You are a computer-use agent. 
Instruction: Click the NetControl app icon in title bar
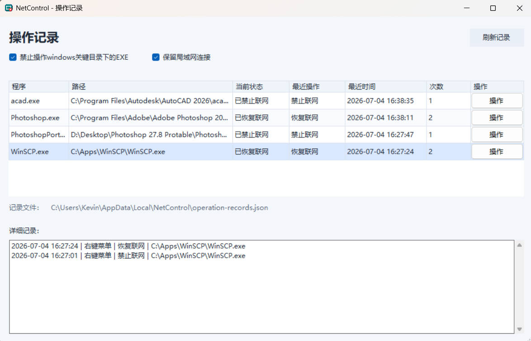pos(9,8)
